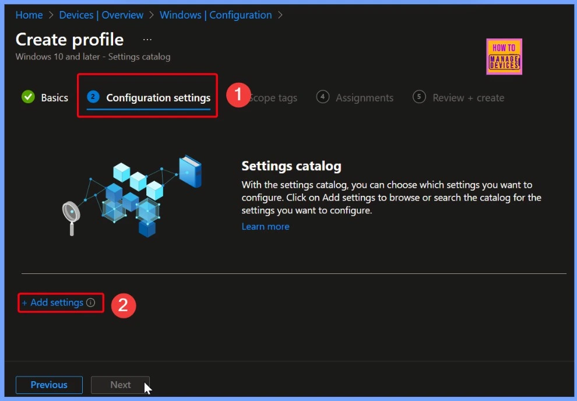Go to Devices | Overview breadcrumb
Image resolution: width=577 pixels, height=401 pixels.
tap(101, 15)
